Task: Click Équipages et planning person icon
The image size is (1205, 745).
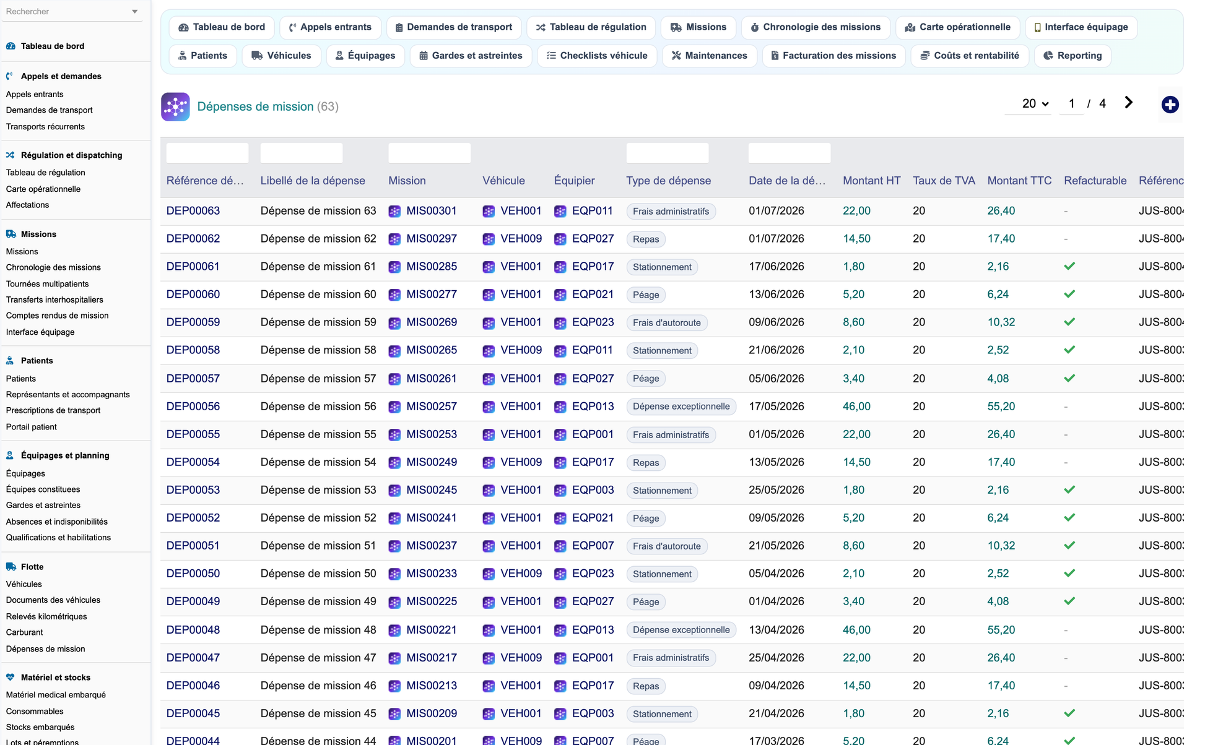Action: click(x=10, y=455)
